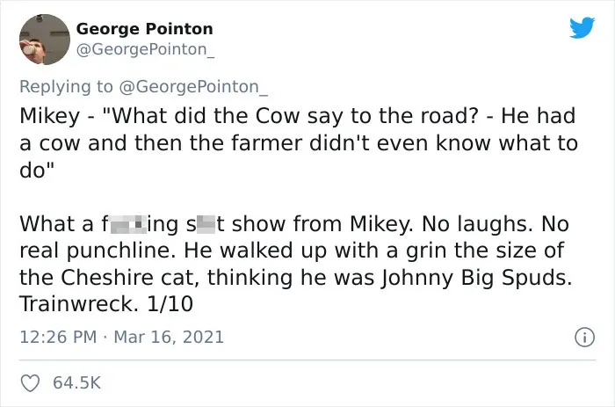The height and width of the screenshot is (407, 615).
Task: Open George Pointon's profile picture
Action: (x=44, y=40)
